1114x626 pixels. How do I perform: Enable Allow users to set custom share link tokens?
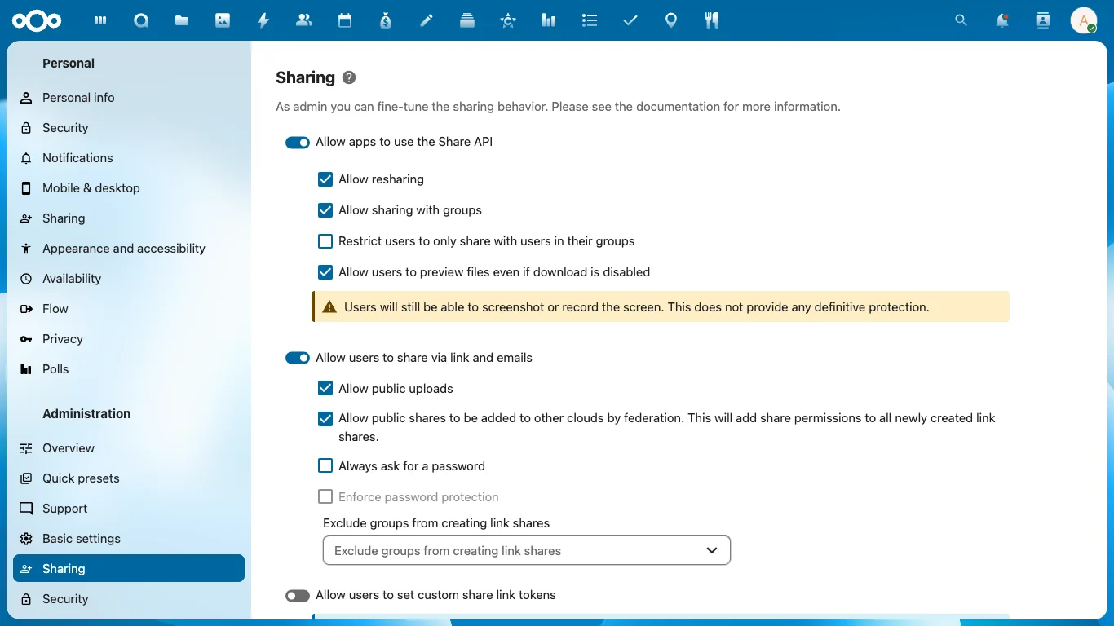click(298, 596)
